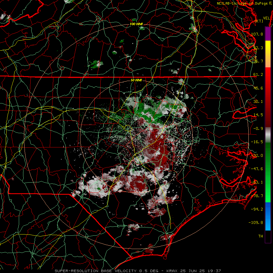Click the -47.6 scale value
The image size is (273, 273).
pyautogui.click(x=257, y=169)
